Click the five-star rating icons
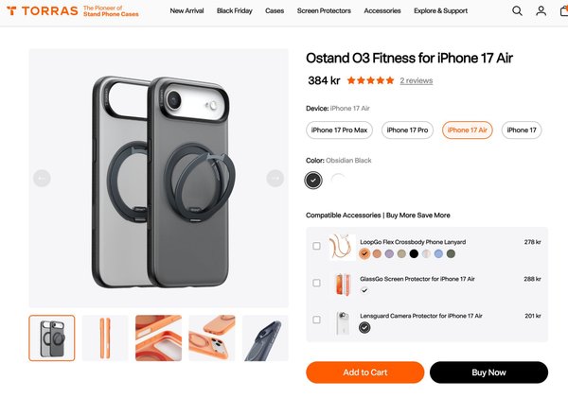Viewport: 568px width, 398px height. (x=364, y=81)
